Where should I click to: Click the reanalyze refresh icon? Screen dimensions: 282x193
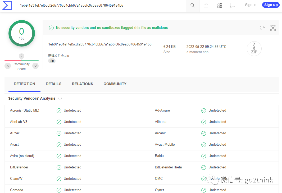pos(262,28)
